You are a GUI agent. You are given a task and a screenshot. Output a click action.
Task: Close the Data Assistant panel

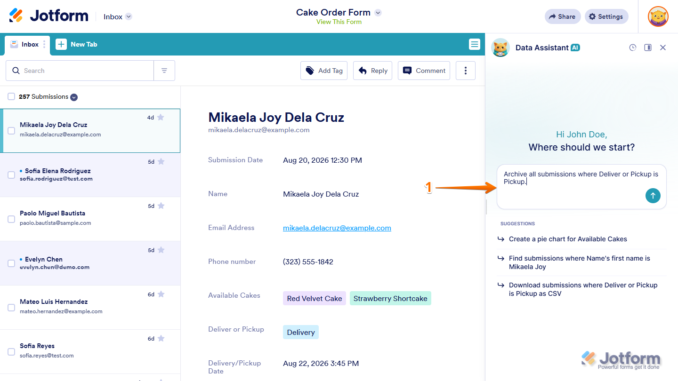[x=663, y=48]
